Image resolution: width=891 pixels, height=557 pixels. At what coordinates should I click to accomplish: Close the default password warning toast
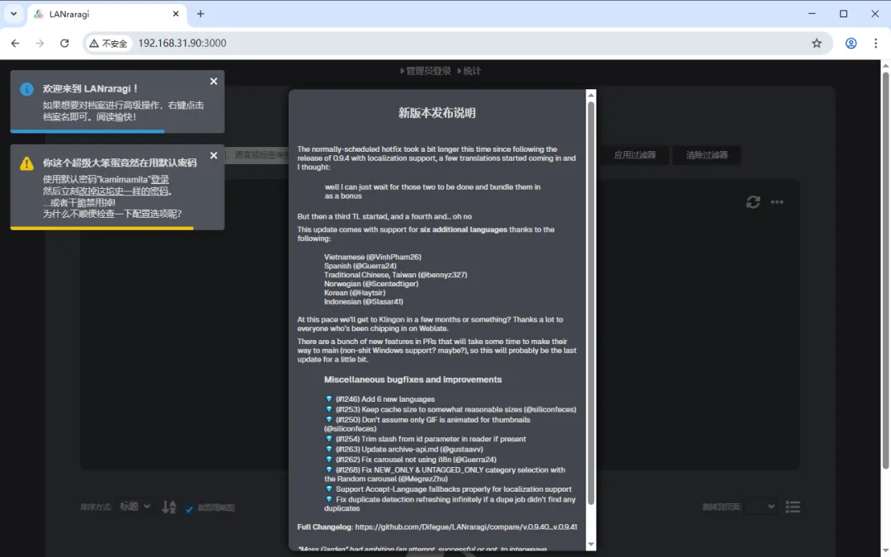tap(214, 155)
